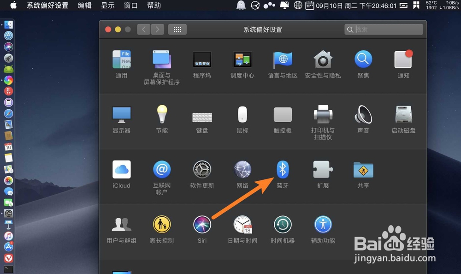
Task: Open App Store icon with red badge in Dock
Action: tap(8, 247)
